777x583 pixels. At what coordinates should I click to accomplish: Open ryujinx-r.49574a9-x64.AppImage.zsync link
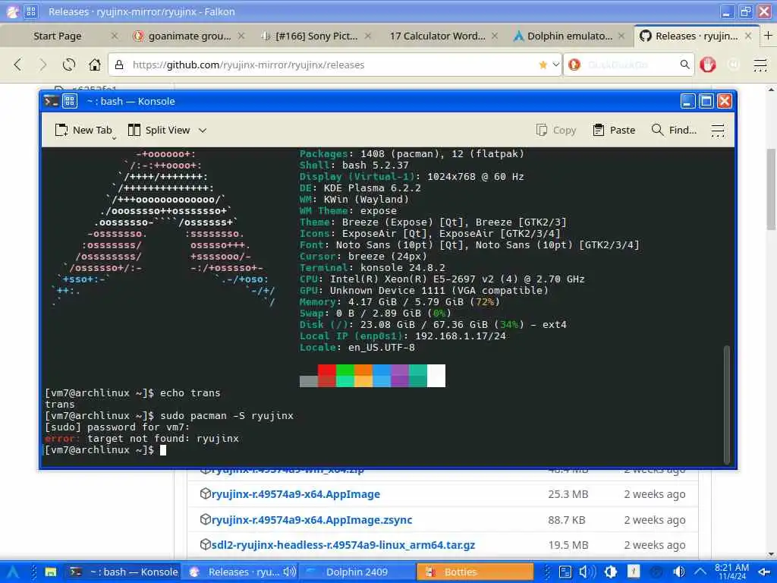tap(312, 519)
